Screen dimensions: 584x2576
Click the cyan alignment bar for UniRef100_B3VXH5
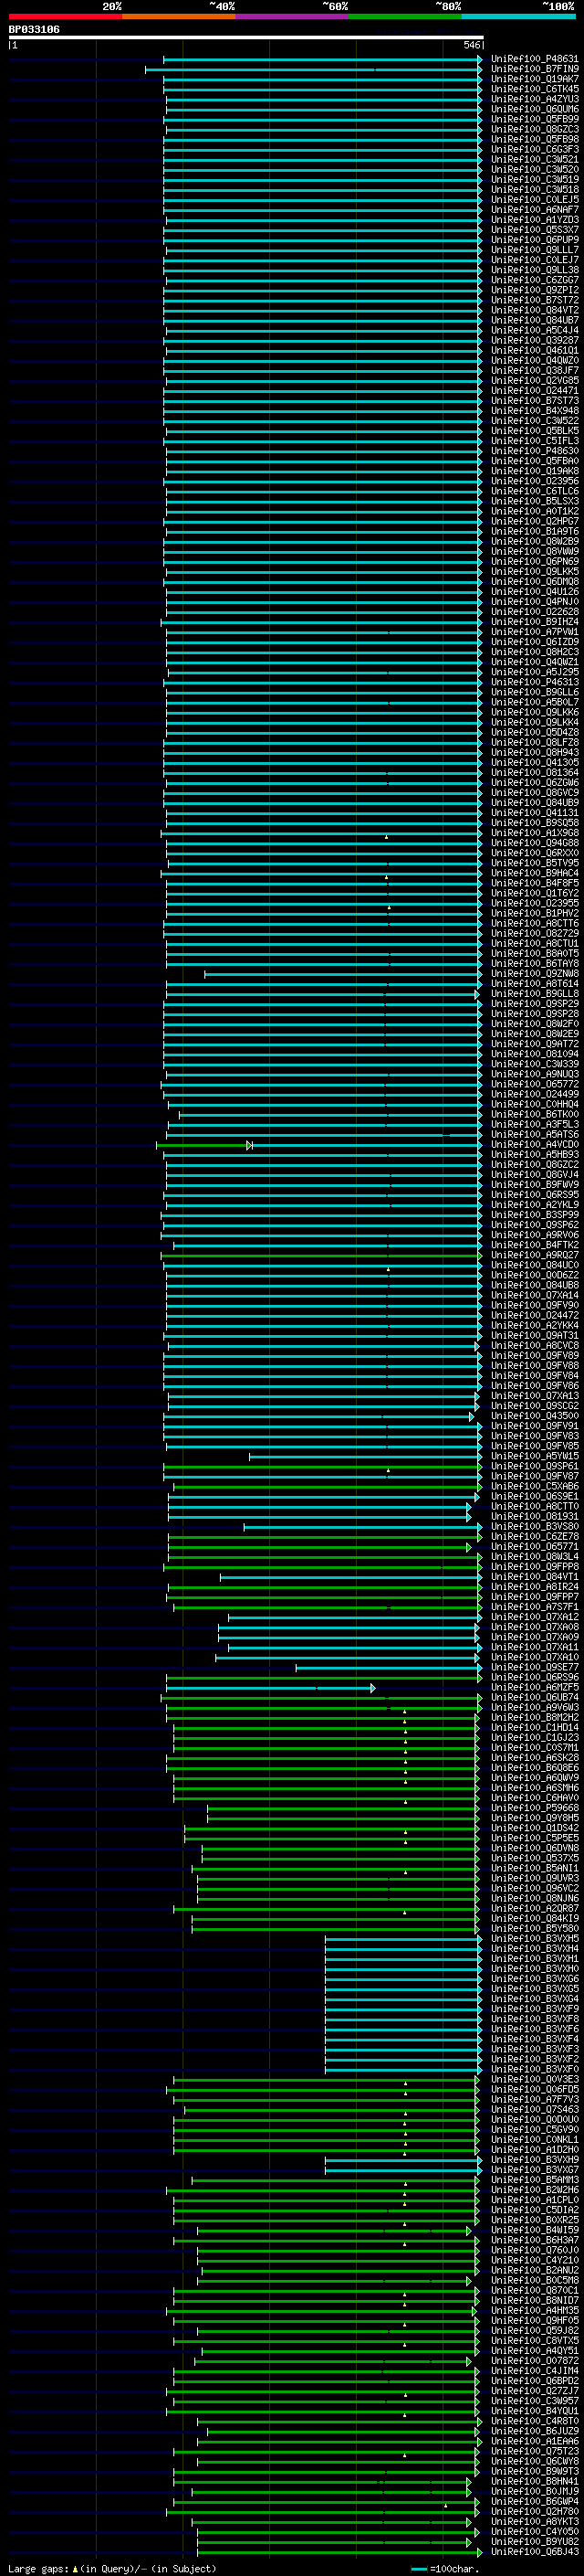(x=403, y=1939)
